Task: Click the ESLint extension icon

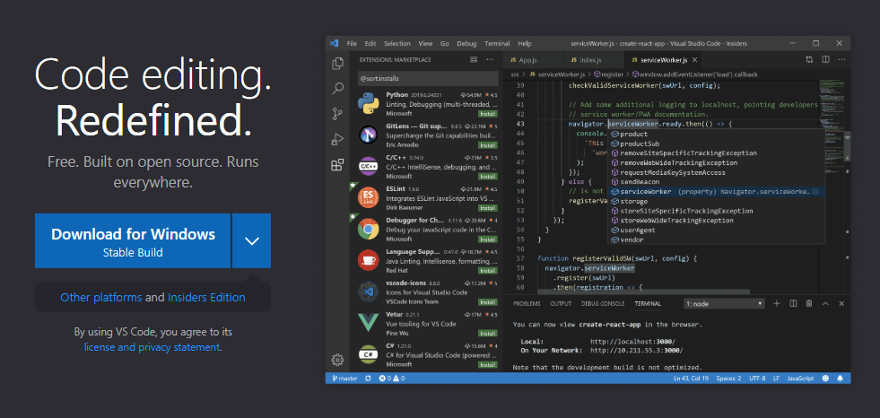Action: point(368,198)
